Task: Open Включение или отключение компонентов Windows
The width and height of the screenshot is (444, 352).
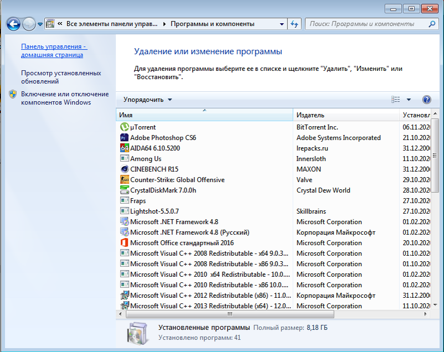Action: [65, 99]
